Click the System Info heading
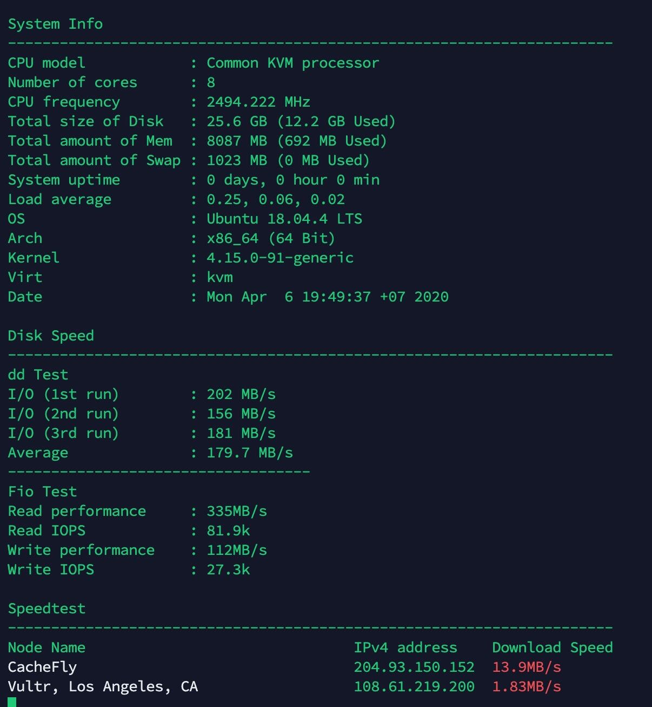The image size is (652, 707). click(x=55, y=24)
